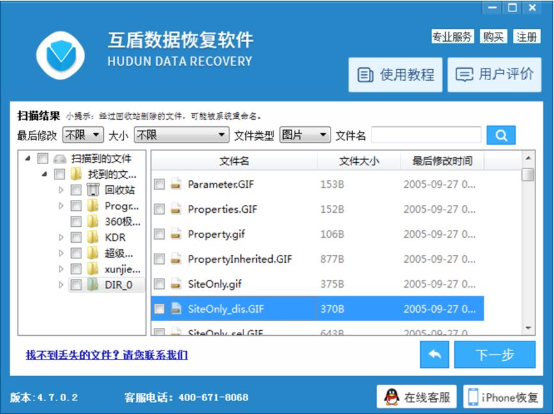Tick the checkbox beside SiteOnly_dis.GIF
Viewport: 554px width, 414px height.
coord(159,310)
